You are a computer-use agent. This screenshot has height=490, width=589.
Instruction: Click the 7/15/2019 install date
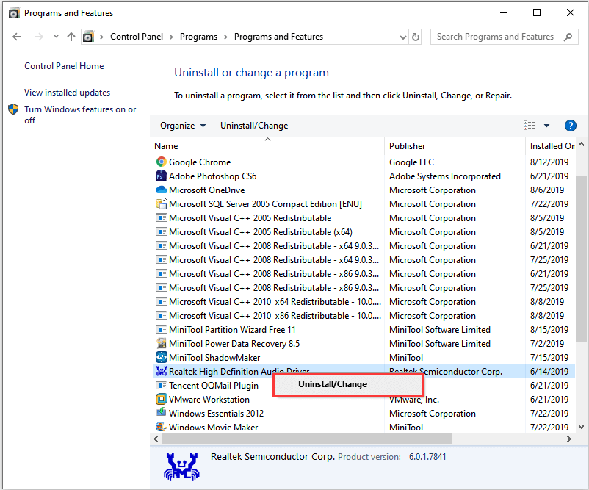[x=549, y=357]
